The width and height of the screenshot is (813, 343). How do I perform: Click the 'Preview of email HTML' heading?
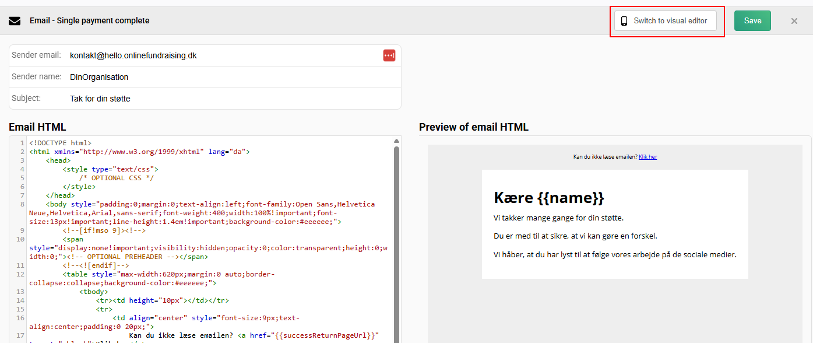(474, 127)
